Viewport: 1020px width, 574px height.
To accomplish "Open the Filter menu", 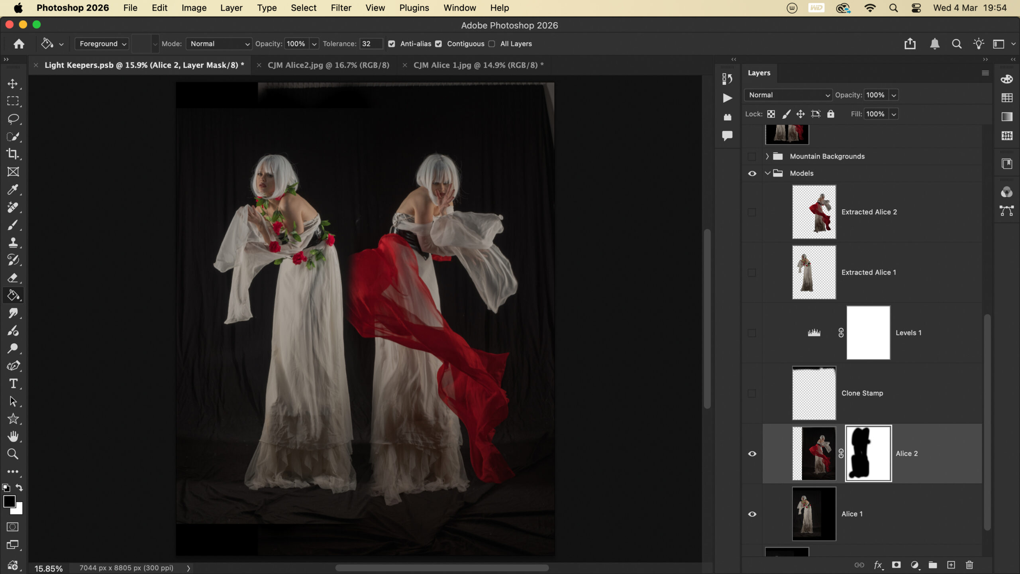I will 341,8.
